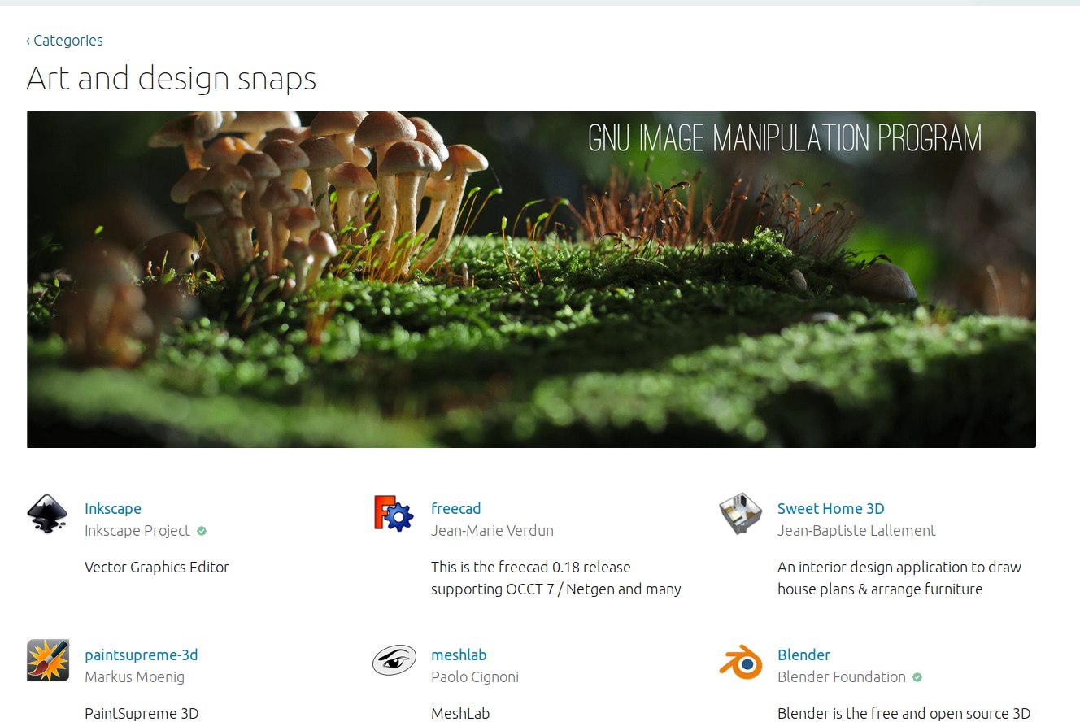Open the meshlab snap title link
Image resolution: width=1080 pixels, height=722 pixels.
click(459, 655)
